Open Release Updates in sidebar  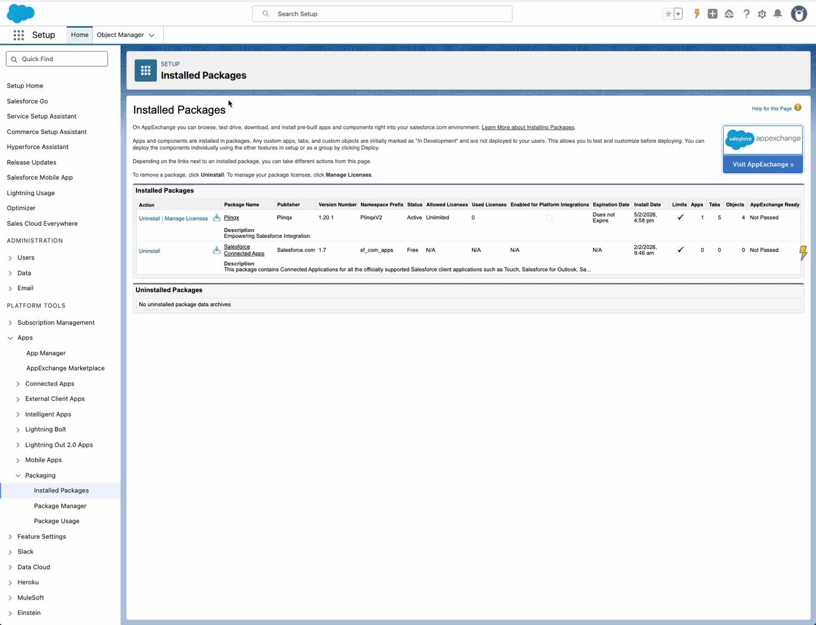tap(31, 162)
